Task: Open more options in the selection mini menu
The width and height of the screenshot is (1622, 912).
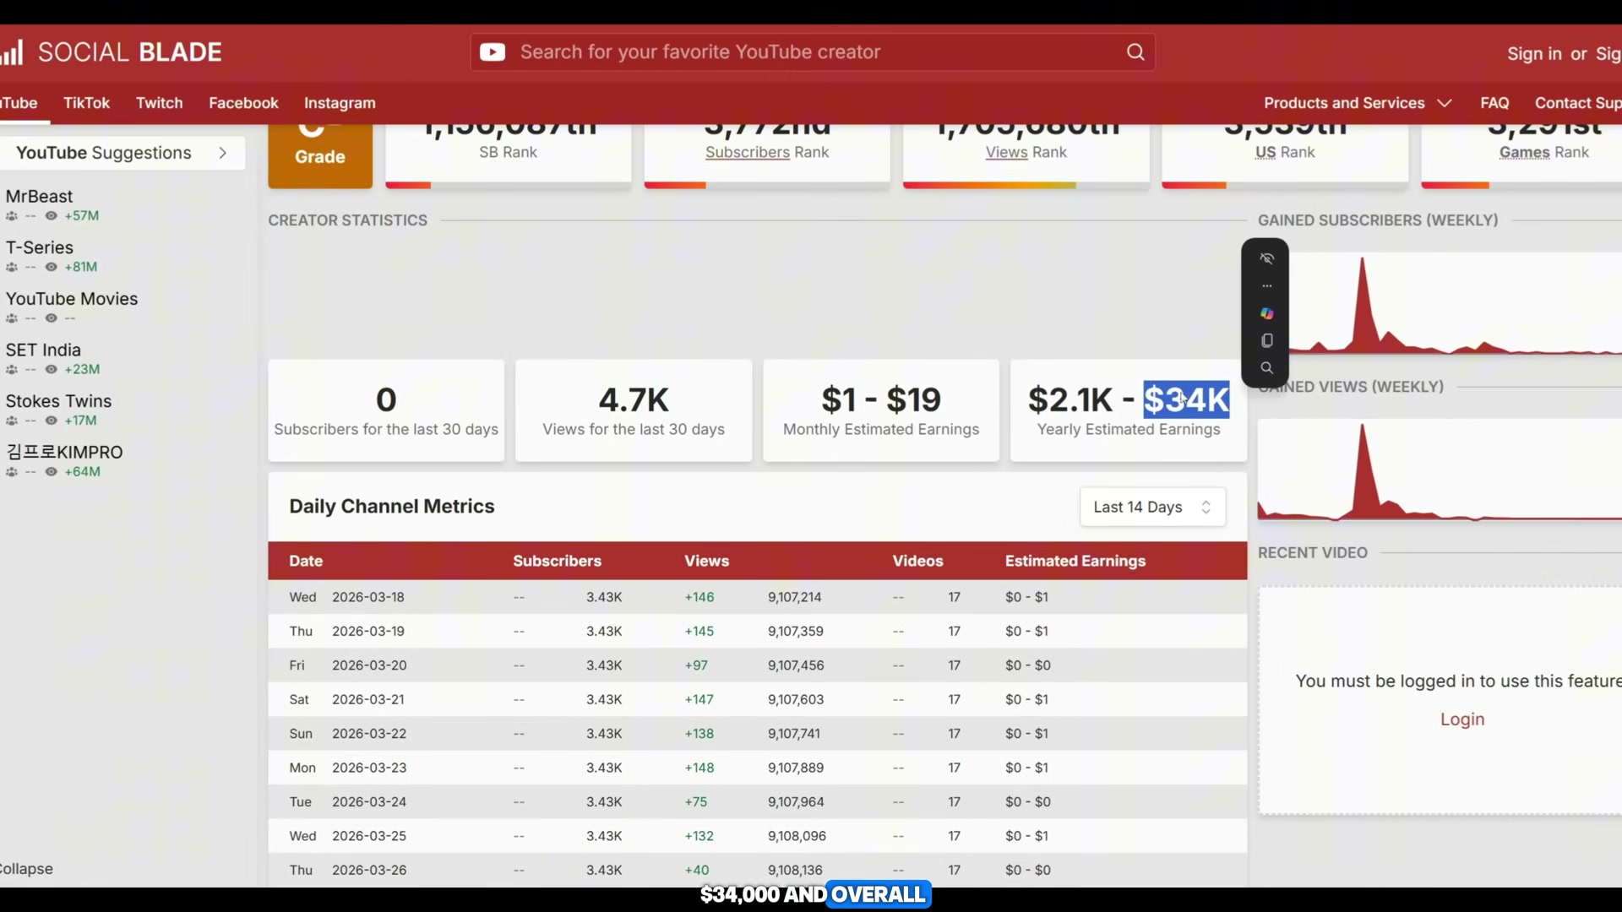Action: (1266, 286)
